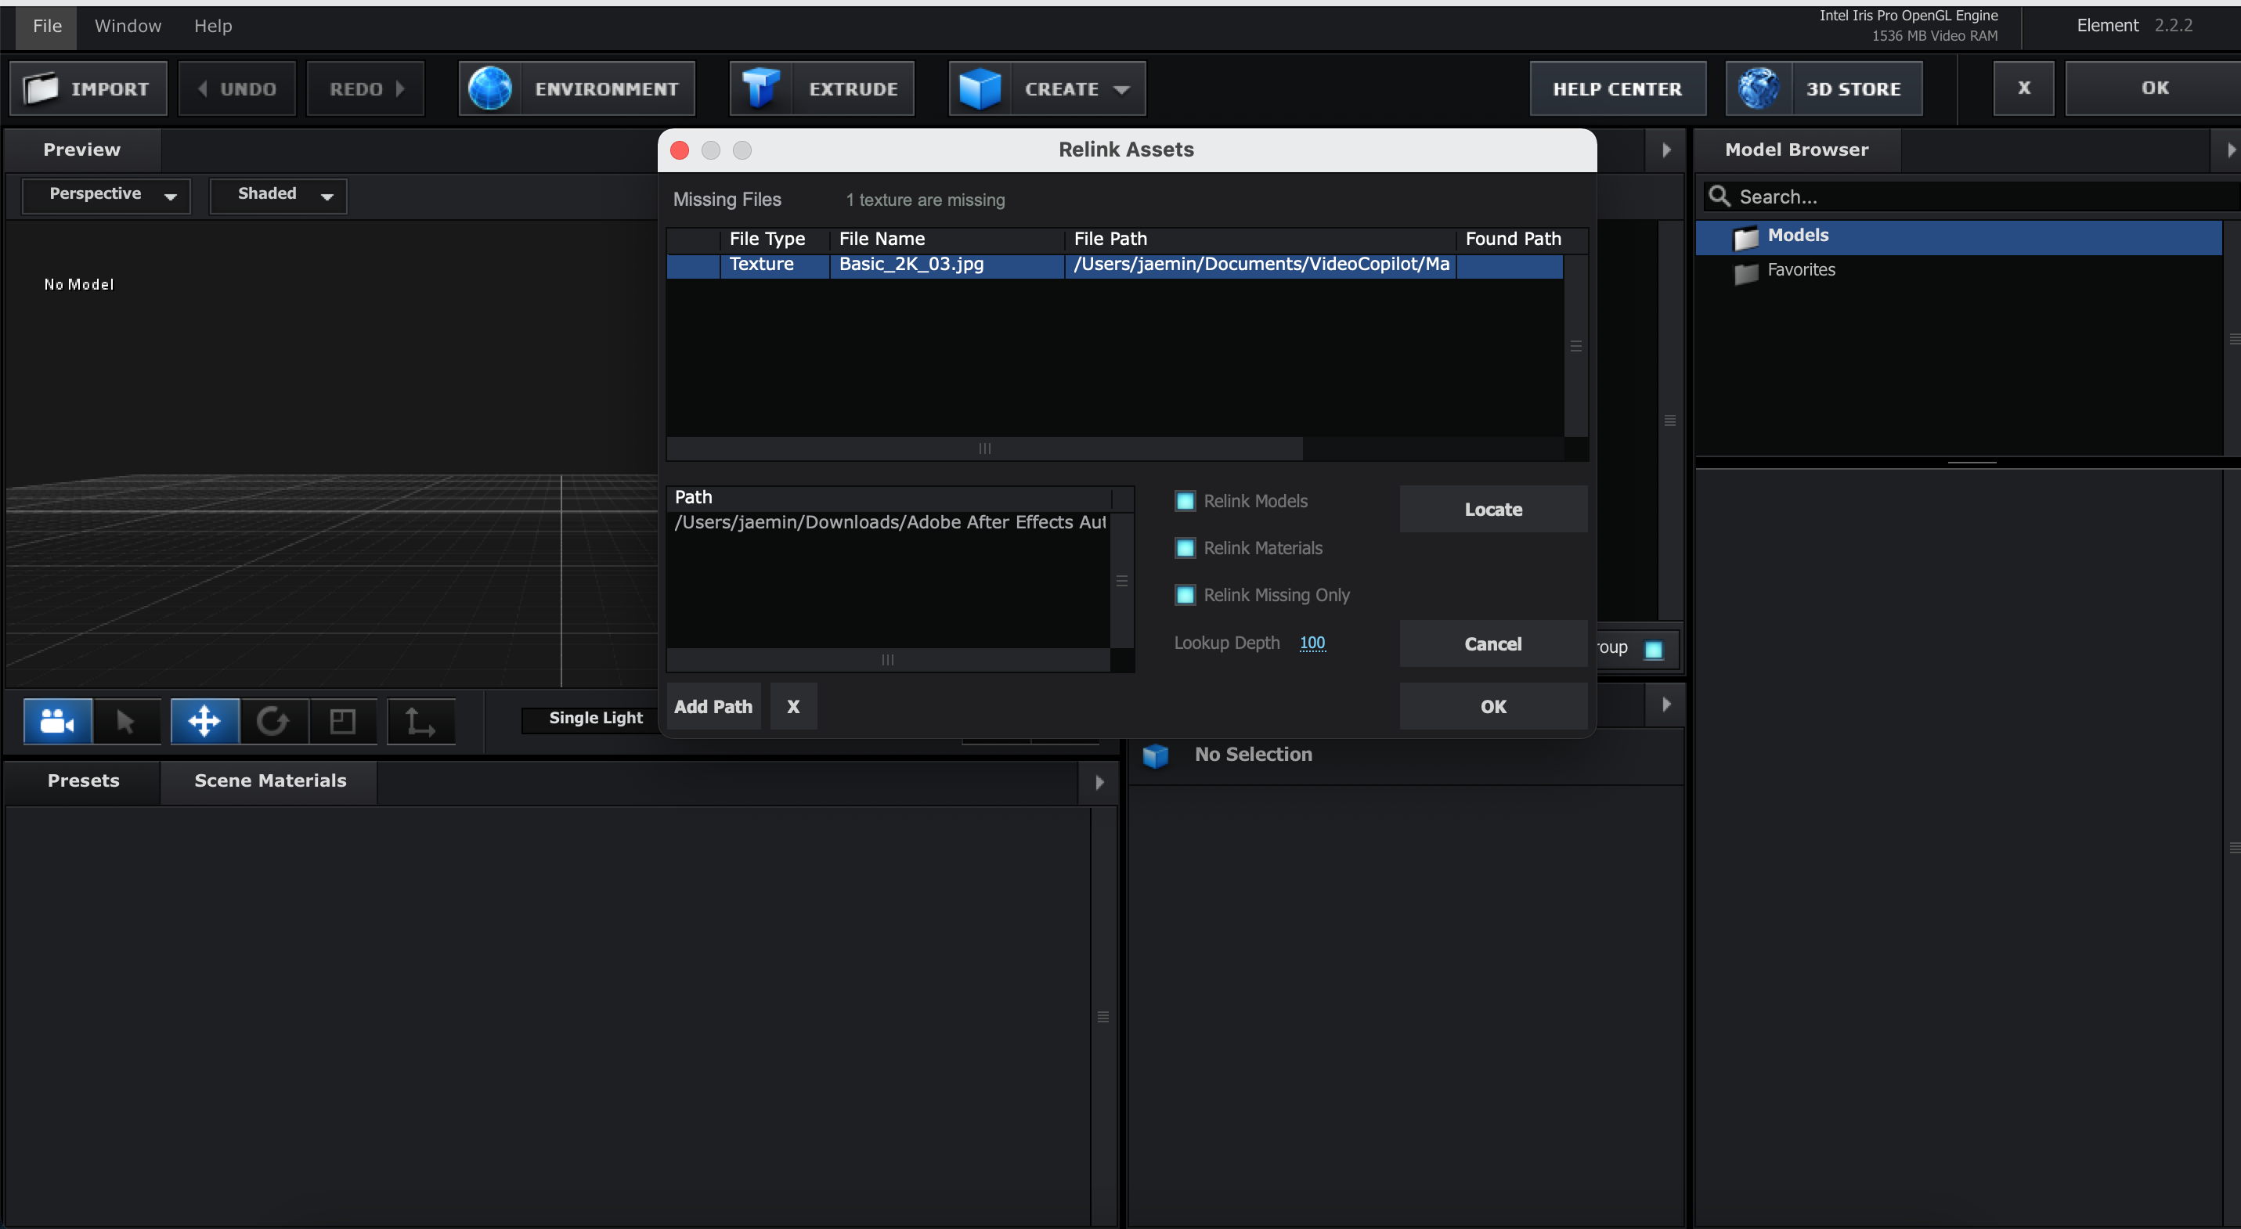Uncheck the Relink Materials checkbox
The height and width of the screenshot is (1229, 2241).
point(1185,548)
